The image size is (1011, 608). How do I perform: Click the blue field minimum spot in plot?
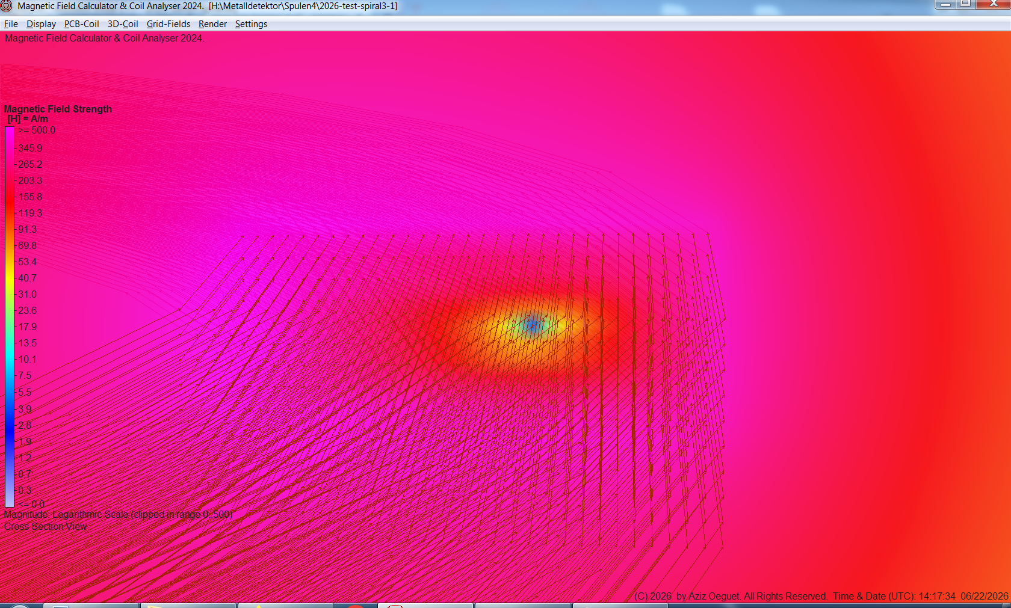pos(533,325)
